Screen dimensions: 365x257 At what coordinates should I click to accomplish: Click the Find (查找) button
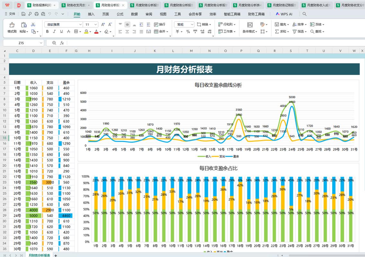click(317, 31)
